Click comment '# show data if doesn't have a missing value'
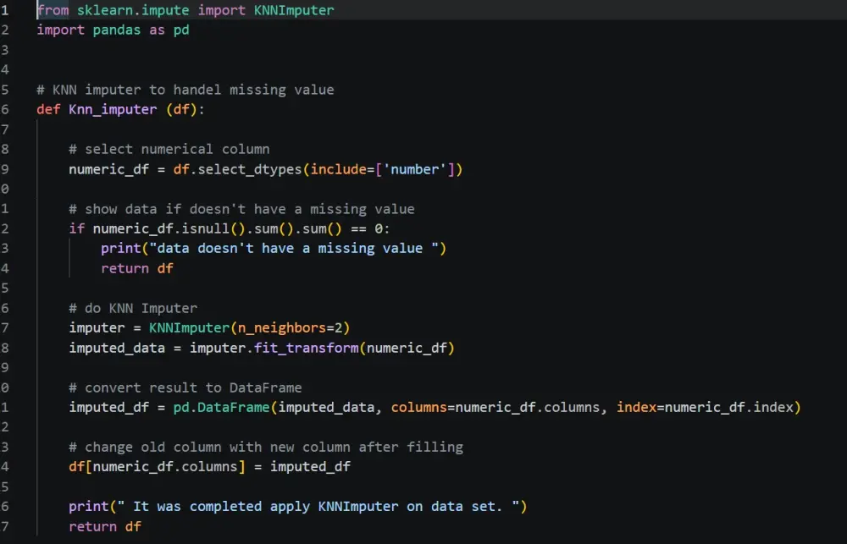 point(241,210)
